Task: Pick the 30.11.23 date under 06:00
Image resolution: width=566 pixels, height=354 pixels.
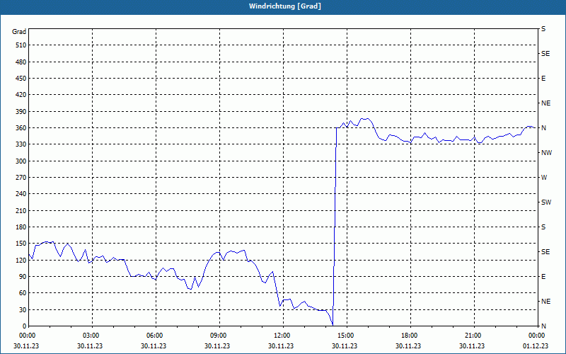Action: click(x=154, y=346)
